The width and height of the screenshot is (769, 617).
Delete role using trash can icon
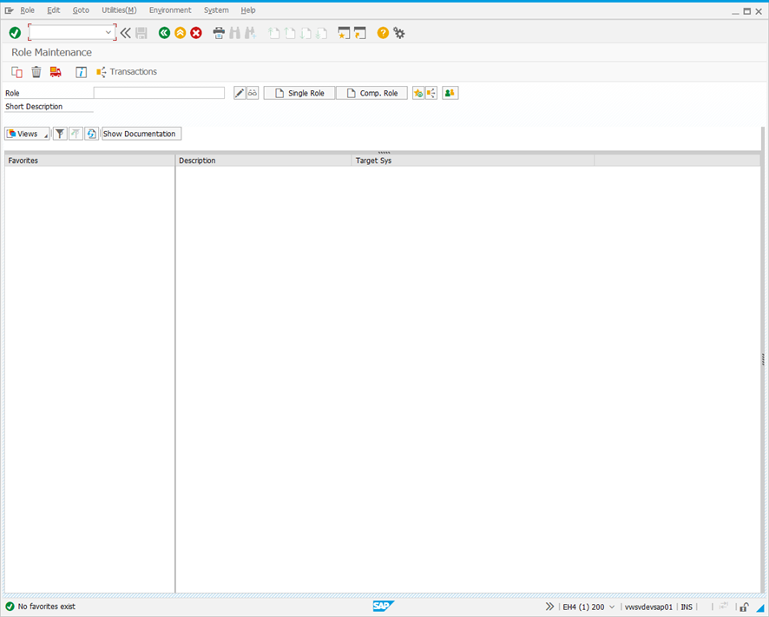tap(36, 72)
